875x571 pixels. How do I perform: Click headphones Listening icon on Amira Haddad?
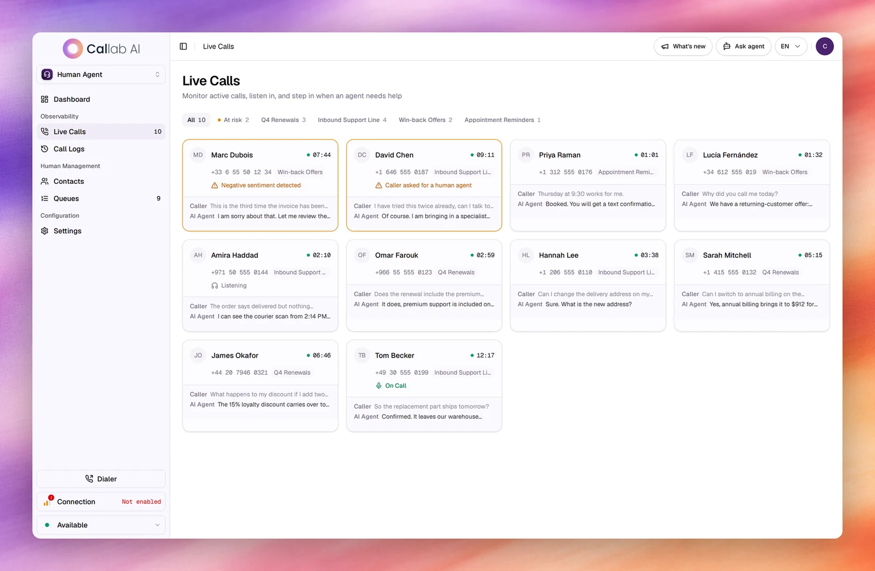[x=215, y=285]
